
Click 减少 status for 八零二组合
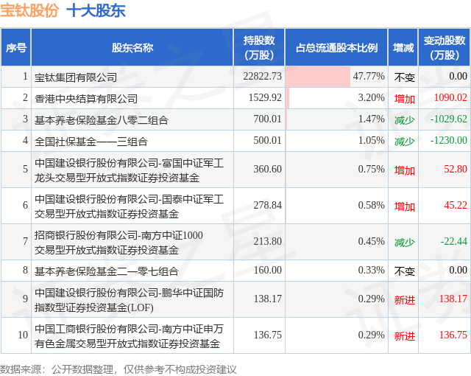pyautogui.click(x=404, y=120)
